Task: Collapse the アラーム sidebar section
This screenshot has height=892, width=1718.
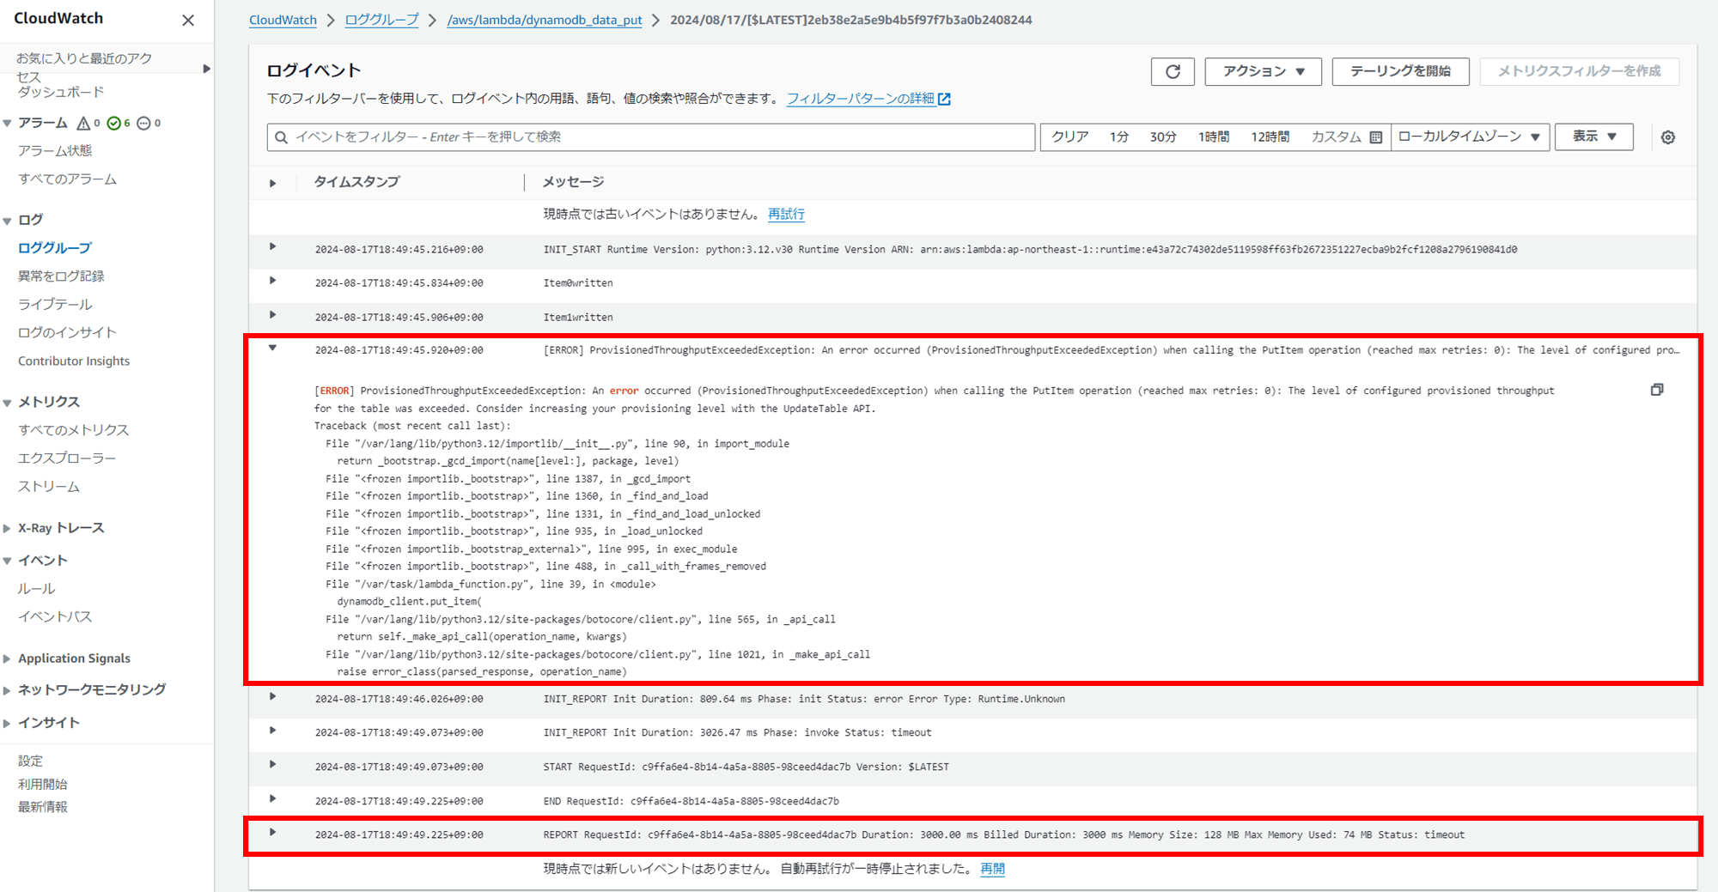Action: click(8, 124)
